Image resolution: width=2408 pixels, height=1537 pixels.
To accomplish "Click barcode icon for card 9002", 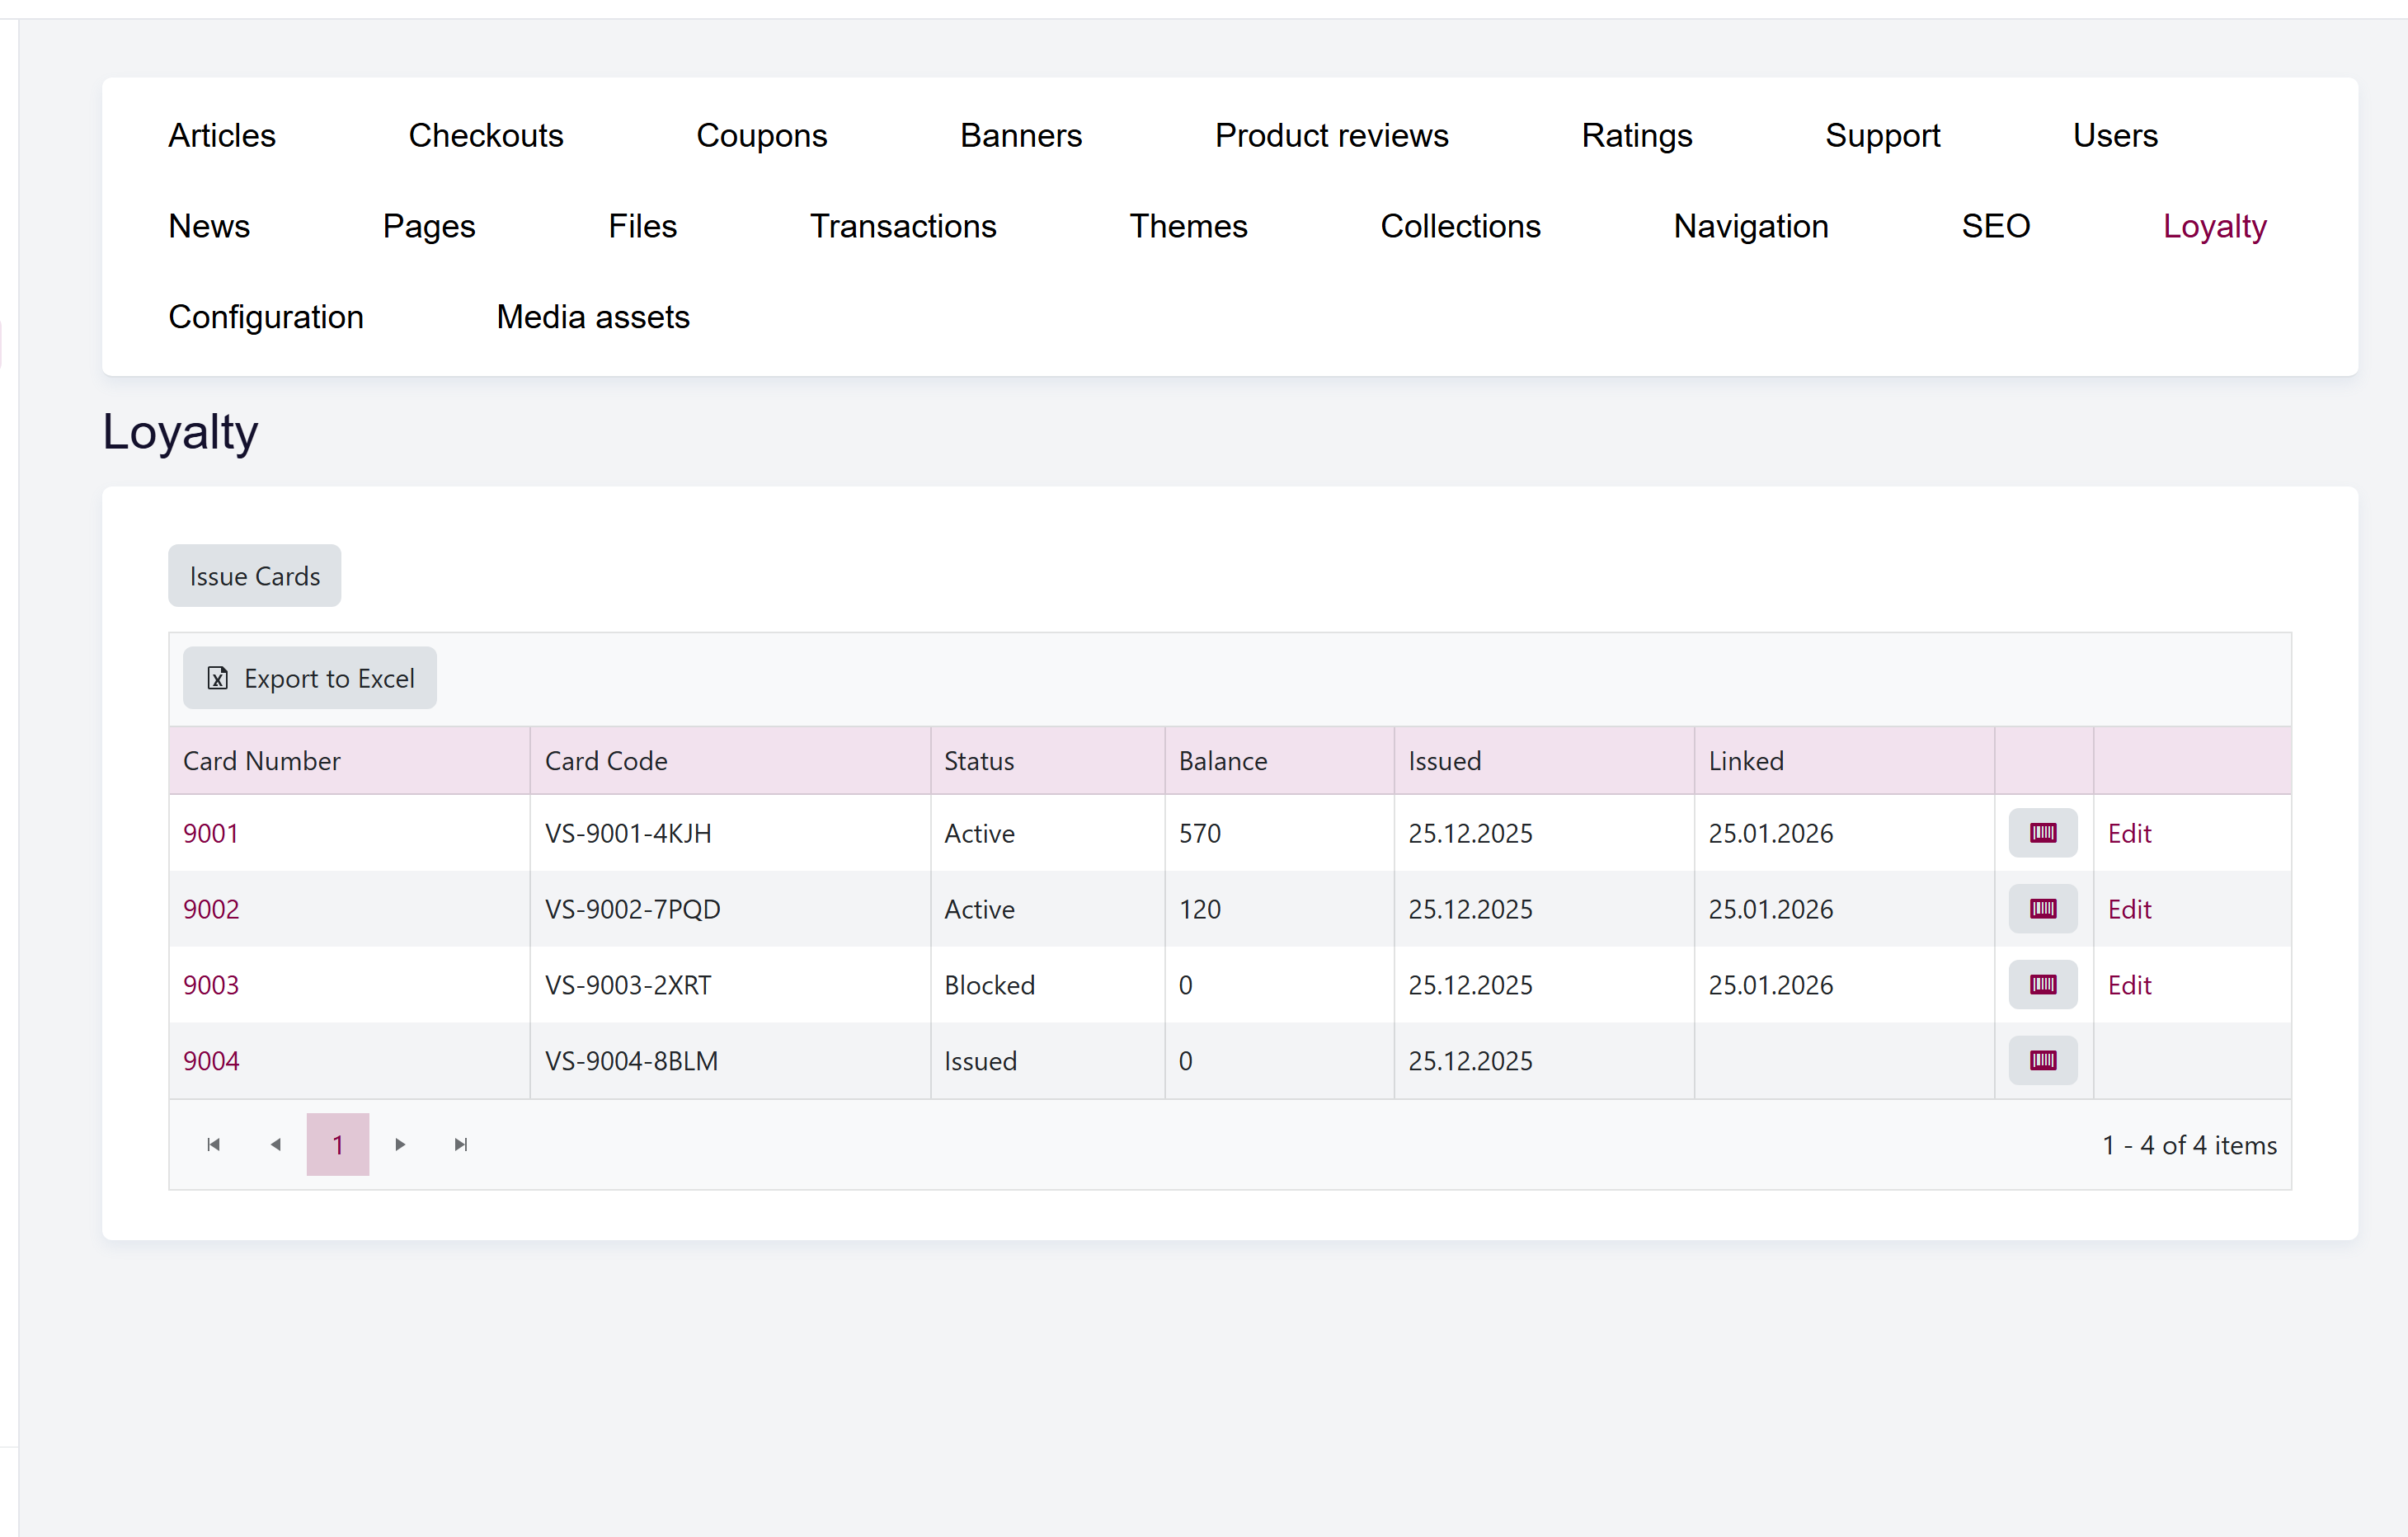I will (x=2042, y=909).
